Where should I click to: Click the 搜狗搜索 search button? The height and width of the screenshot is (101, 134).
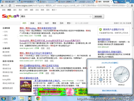click(x=98, y=16)
